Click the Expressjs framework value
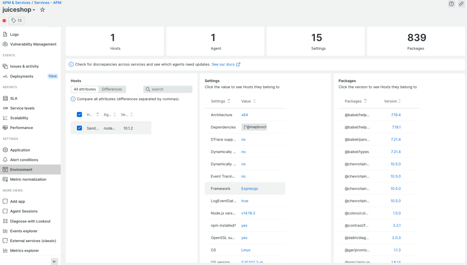467x265 pixels. coord(249,188)
